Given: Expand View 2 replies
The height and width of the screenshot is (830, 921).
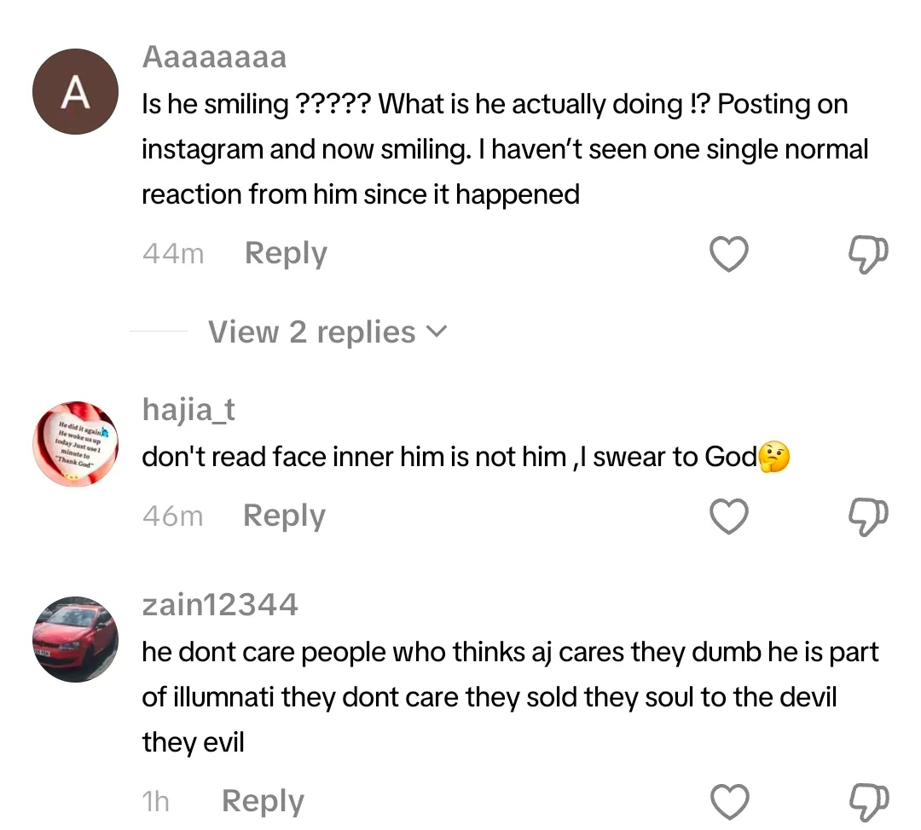Looking at the screenshot, I should (327, 331).
